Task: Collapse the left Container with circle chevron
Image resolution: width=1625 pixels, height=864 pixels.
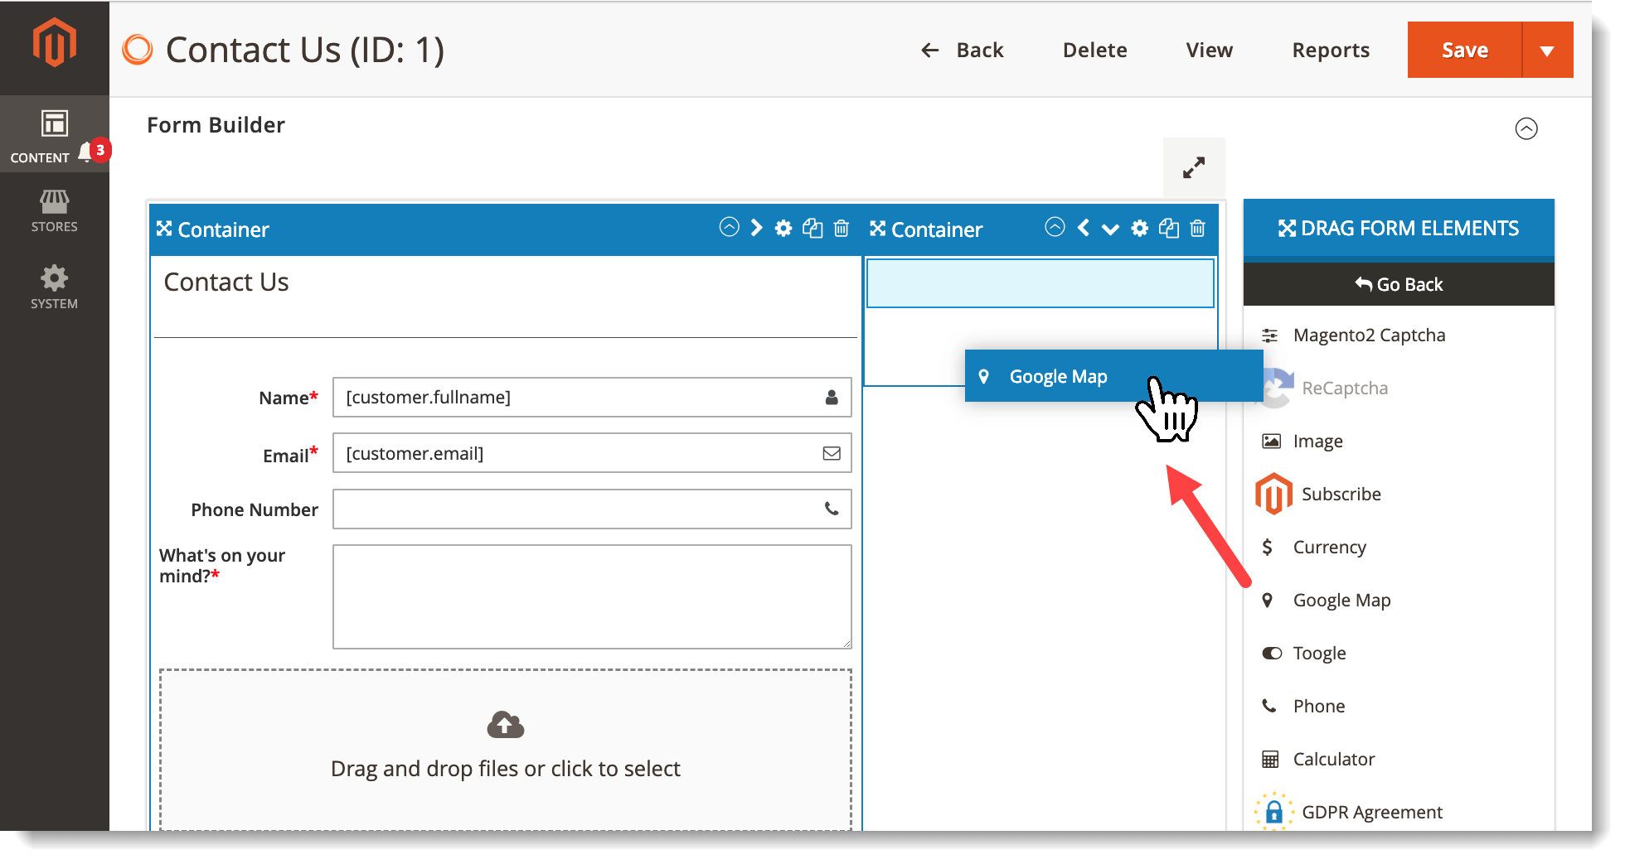Action: pos(729,228)
